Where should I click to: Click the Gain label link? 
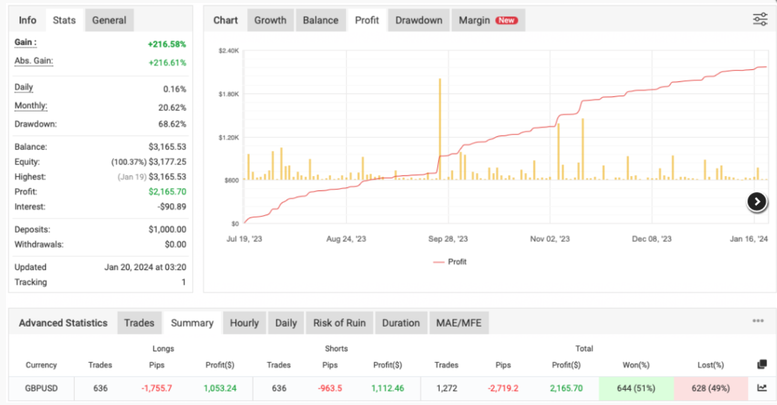point(25,43)
